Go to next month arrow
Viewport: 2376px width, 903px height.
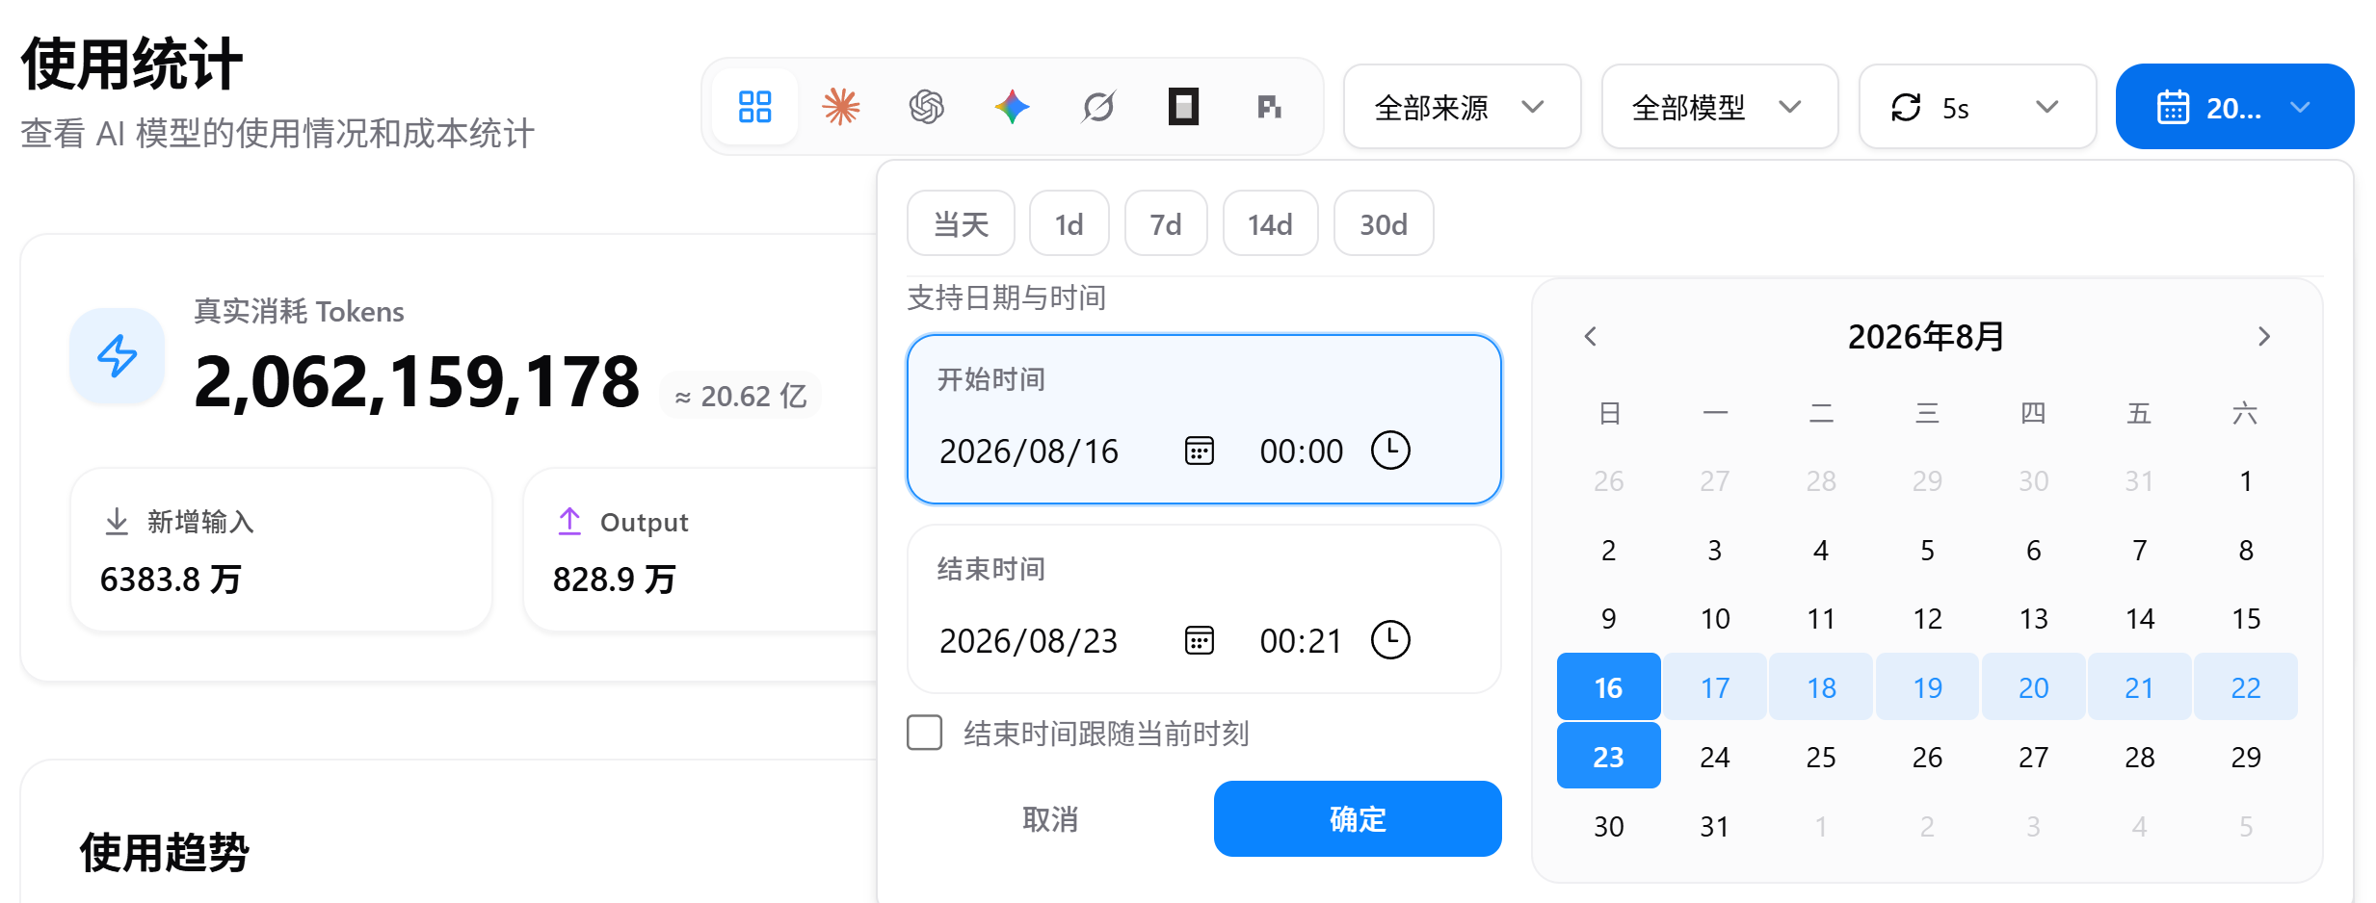click(x=2263, y=336)
